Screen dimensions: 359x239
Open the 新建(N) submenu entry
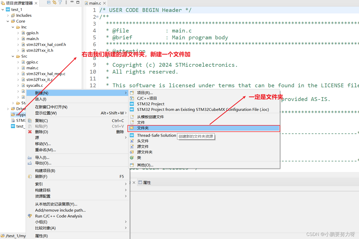[x=78, y=93]
